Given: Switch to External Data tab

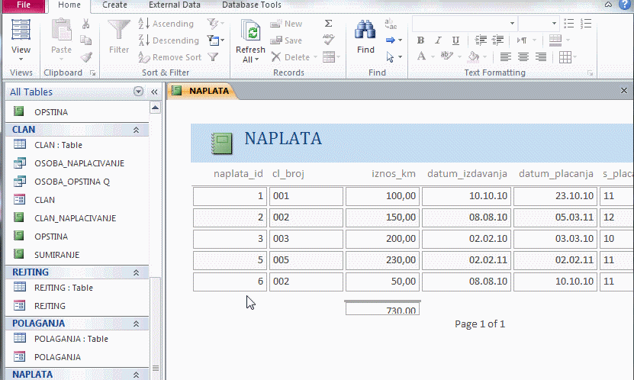Looking at the screenshot, I should 174,5.
